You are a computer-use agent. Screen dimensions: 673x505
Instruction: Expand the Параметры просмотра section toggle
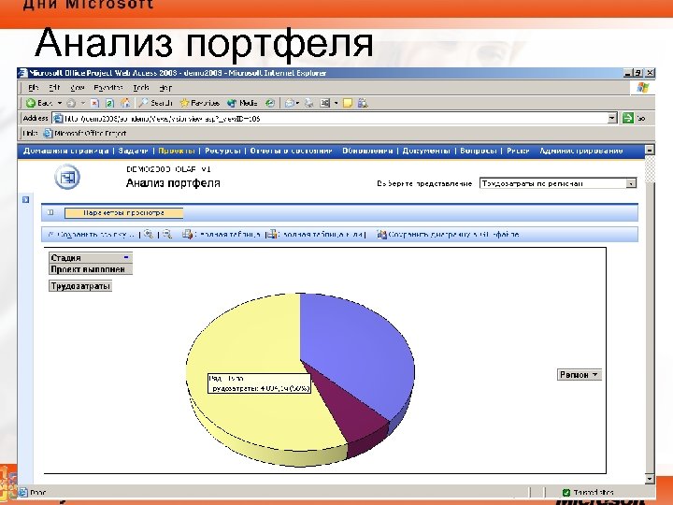click(x=51, y=212)
